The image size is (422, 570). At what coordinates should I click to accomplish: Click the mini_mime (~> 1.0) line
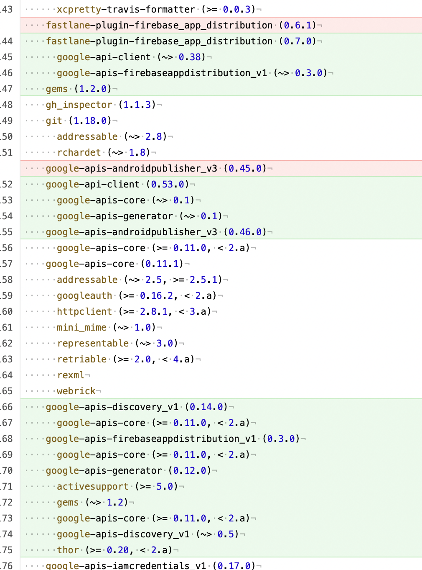pyautogui.click(x=221, y=327)
